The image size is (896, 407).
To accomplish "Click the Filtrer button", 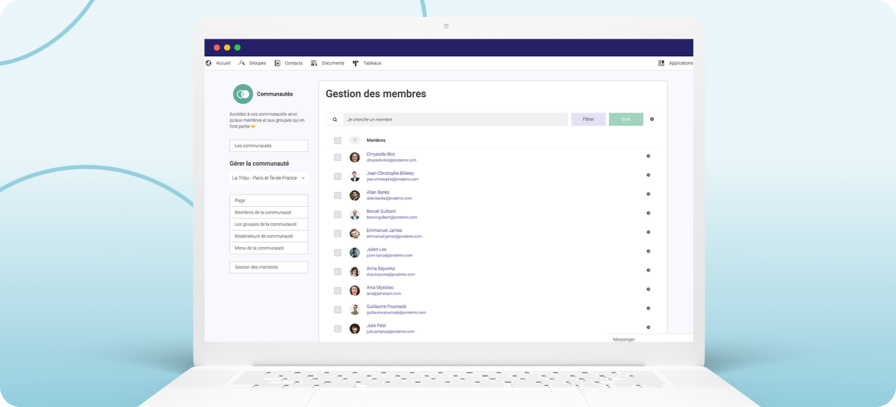I will [x=589, y=119].
